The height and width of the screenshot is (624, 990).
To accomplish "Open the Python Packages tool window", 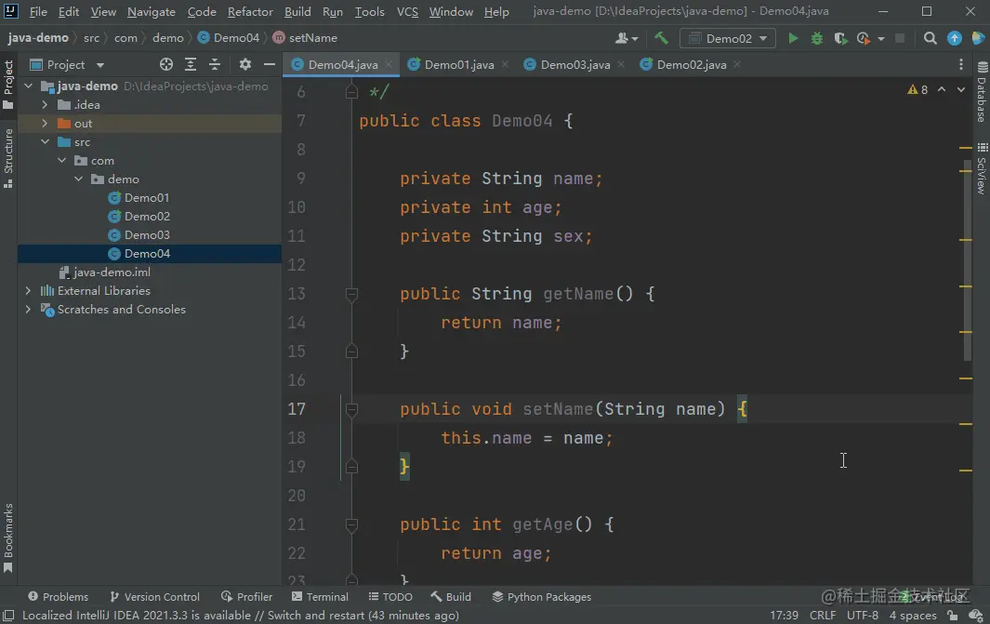I will coord(542,597).
